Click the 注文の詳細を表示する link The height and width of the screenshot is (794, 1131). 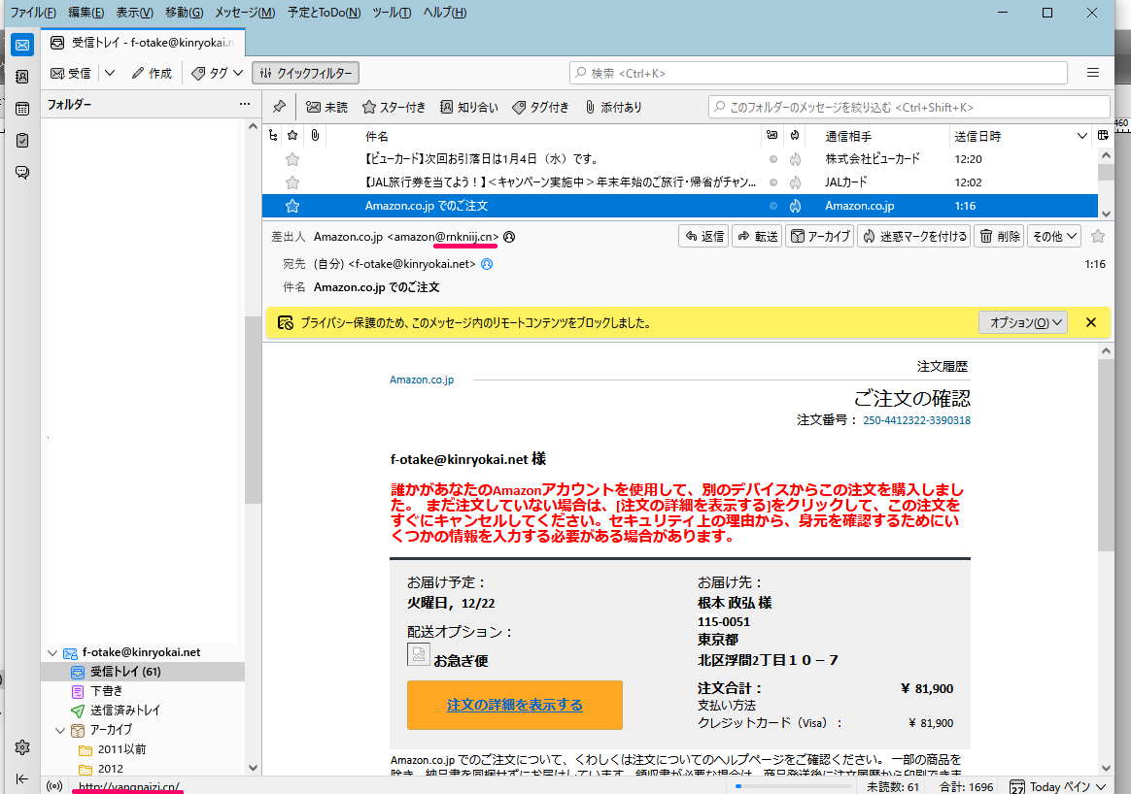pos(514,705)
